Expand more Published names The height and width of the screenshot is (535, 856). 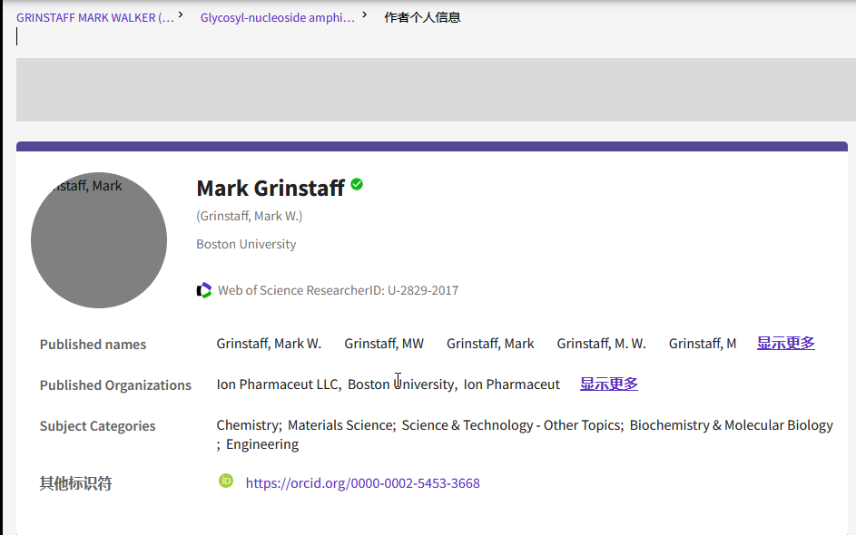[x=785, y=344]
